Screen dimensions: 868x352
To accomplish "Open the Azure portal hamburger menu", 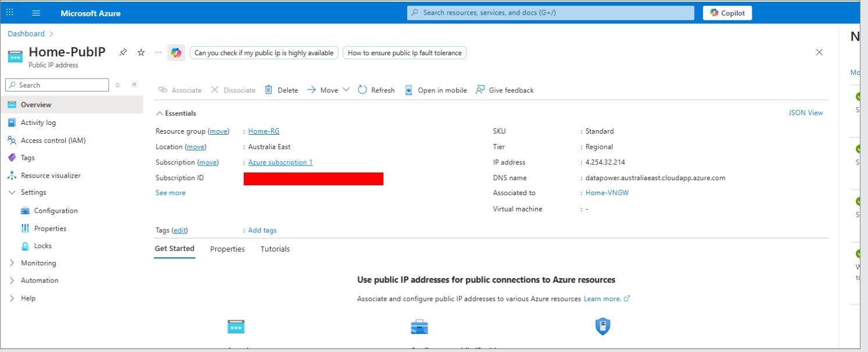I will click(x=36, y=13).
